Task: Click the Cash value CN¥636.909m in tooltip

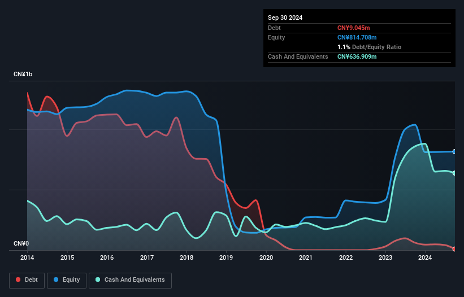Action: pos(357,56)
